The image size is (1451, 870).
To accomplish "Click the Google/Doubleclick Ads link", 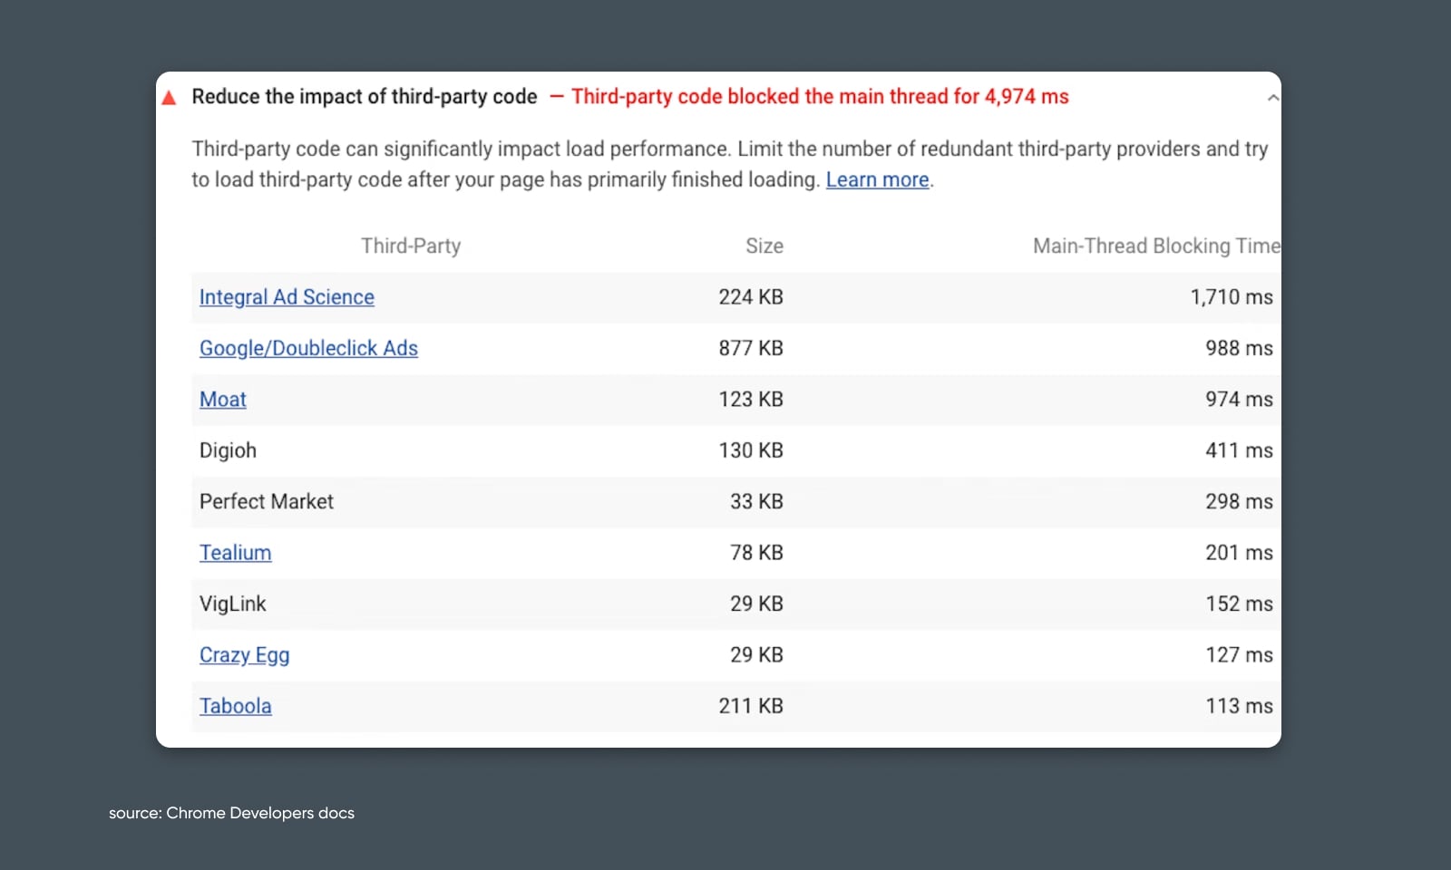I will tap(308, 348).
